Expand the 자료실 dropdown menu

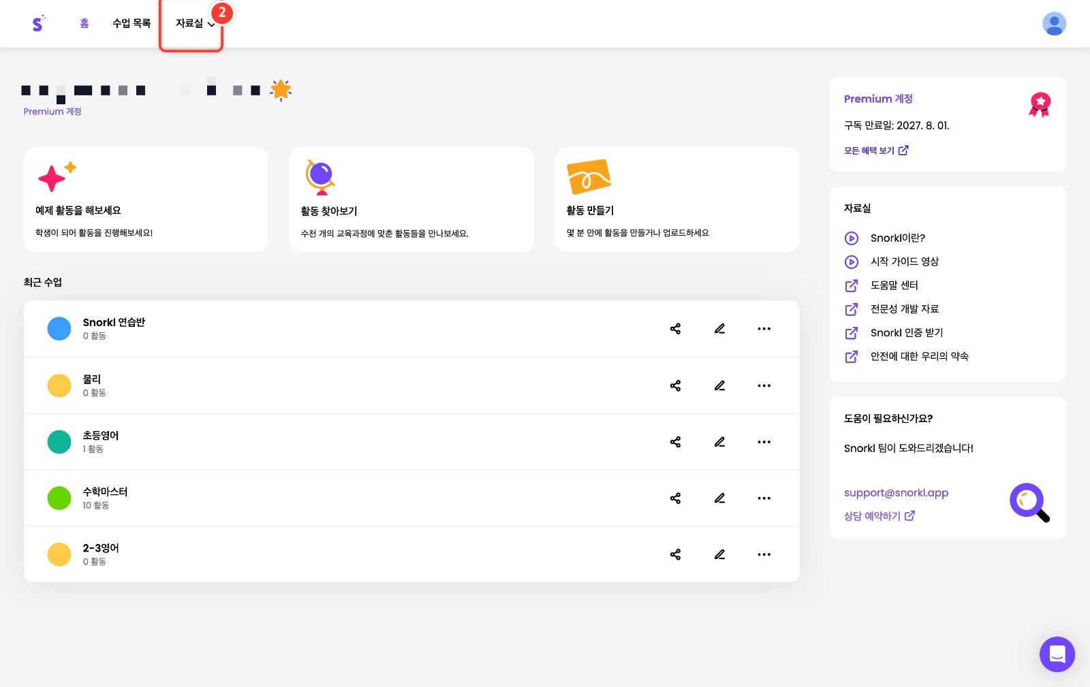point(195,23)
